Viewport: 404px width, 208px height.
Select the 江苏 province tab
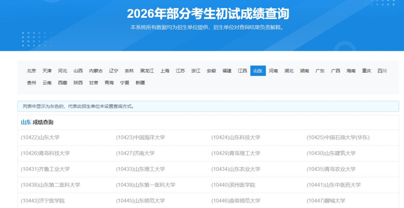point(180,71)
